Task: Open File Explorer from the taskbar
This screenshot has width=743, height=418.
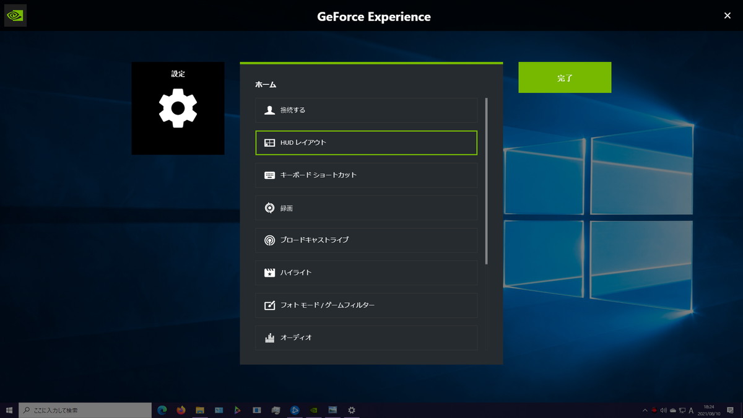Action: 200,410
